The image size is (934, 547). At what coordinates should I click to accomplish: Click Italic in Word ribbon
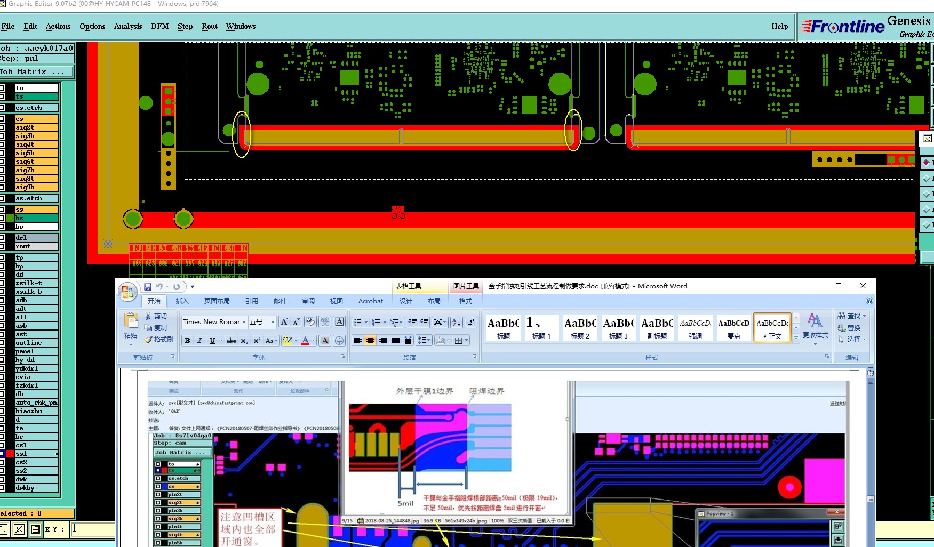point(199,341)
